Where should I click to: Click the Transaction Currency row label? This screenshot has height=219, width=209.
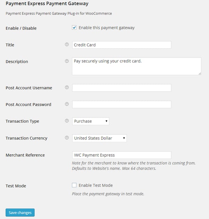coord(26,138)
